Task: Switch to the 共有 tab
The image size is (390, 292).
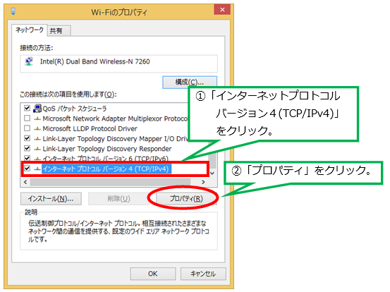Action: coord(59,31)
